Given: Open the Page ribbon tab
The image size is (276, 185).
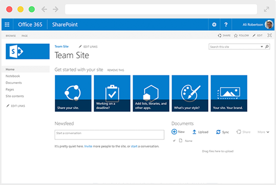Looking at the screenshot, I should (x=25, y=36).
